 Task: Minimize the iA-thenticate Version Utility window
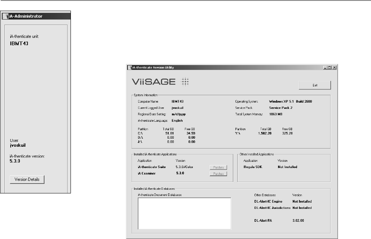tap(325, 68)
